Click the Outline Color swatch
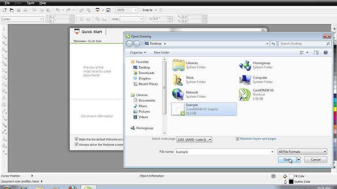 [291, 182]
